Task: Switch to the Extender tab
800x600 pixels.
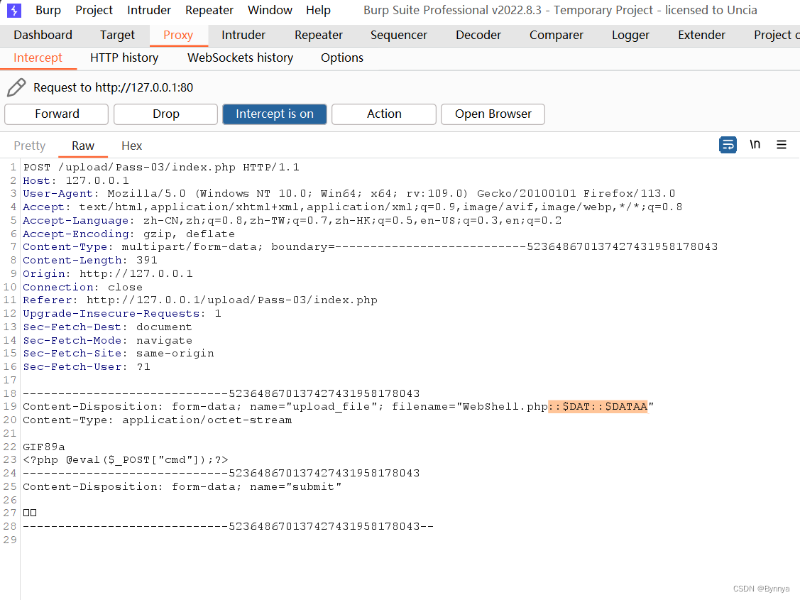Action: click(701, 36)
